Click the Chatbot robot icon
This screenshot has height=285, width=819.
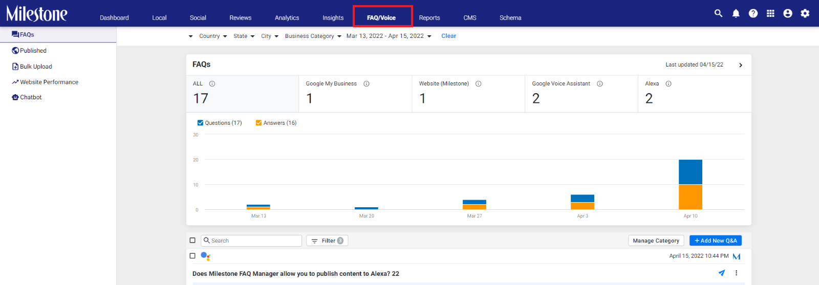click(15, 97)
